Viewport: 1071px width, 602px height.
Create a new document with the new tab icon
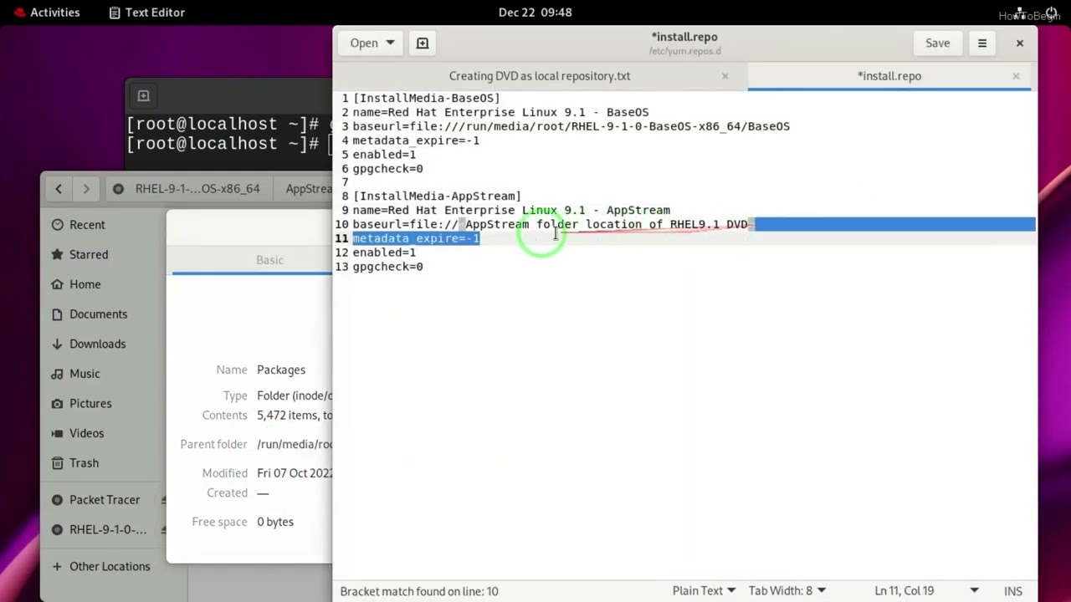[x=423, y=43]
